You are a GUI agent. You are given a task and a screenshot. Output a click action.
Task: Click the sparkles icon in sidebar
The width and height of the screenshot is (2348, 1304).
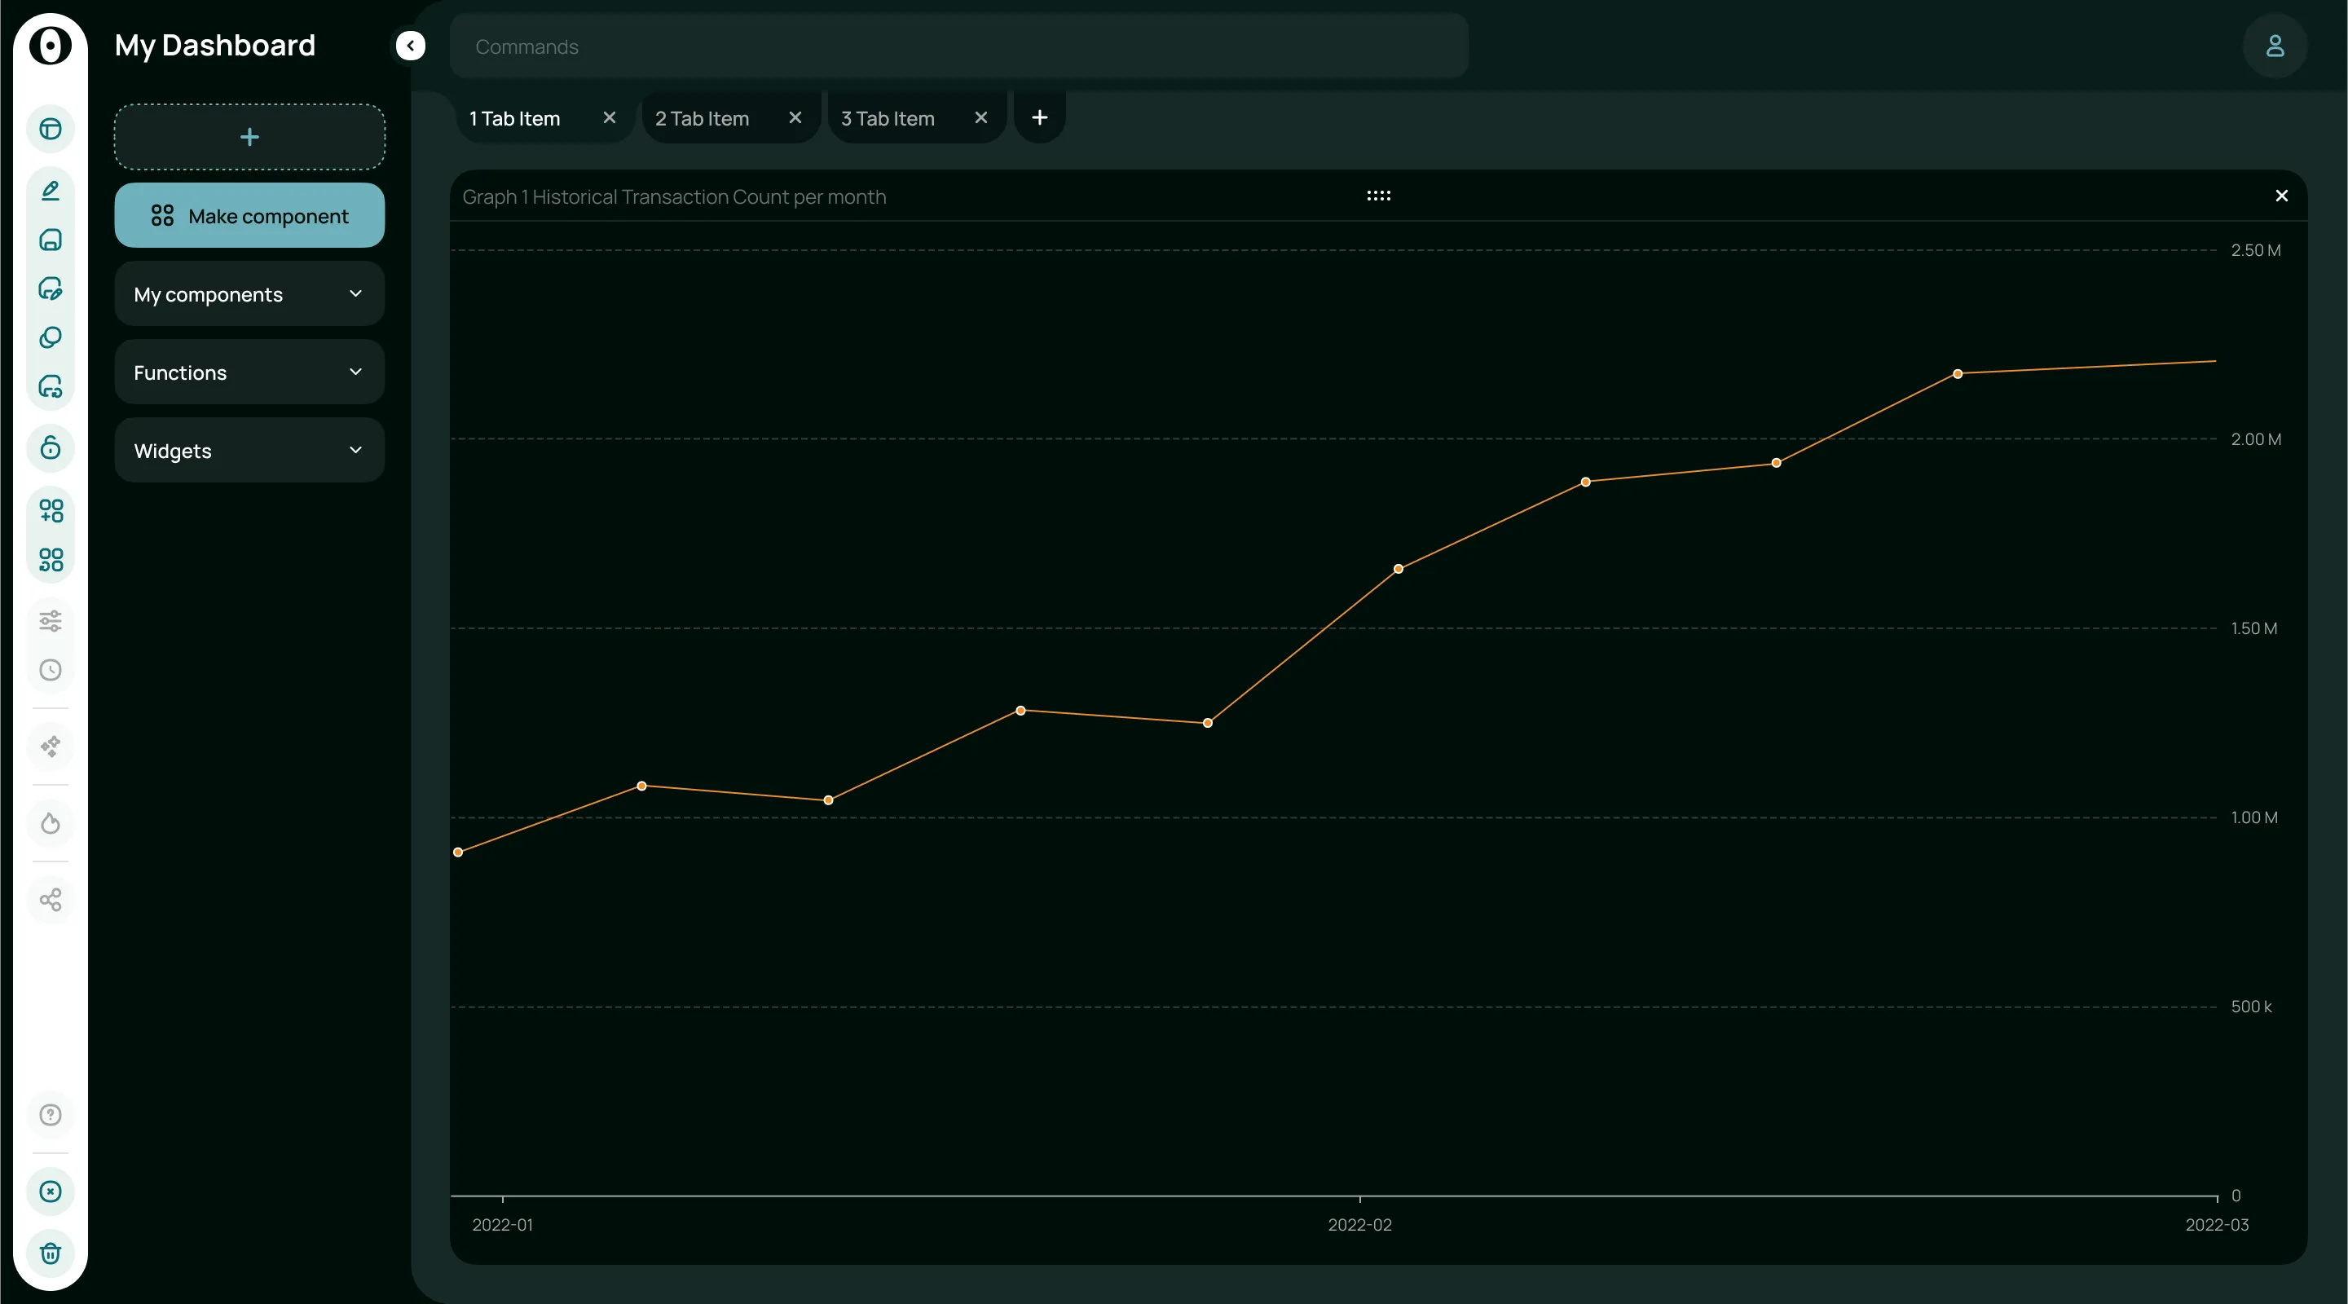click(51, 747)
